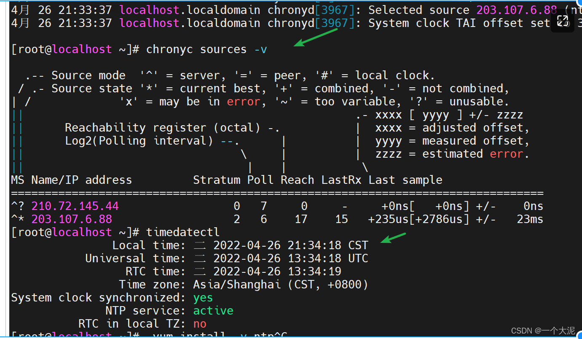The width and height of the screenshot is (582, 339).
Task: Click the LastRx value 15
Action: [x=341, y=219]
